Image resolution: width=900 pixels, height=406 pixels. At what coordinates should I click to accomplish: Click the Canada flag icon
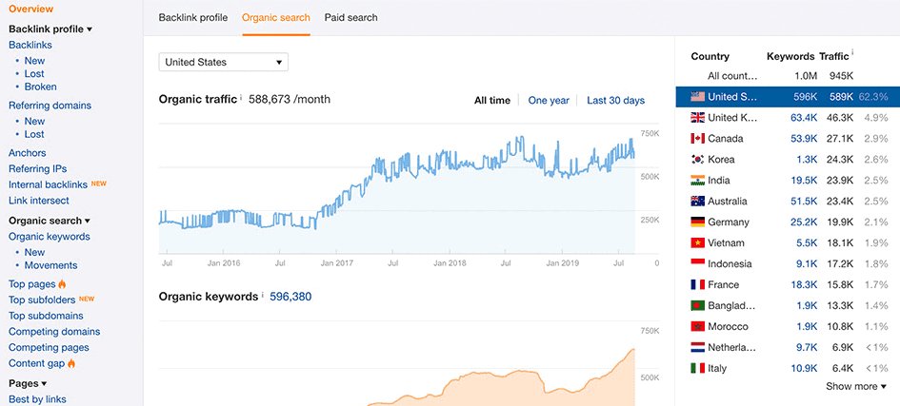click(696, 139)
